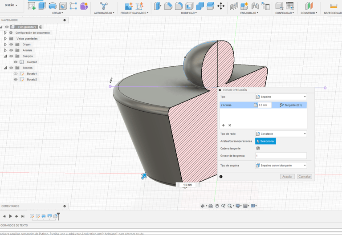Select the Extrude tool in toolbar
This screenshot has width=342, height=235.
coord(42,6)
